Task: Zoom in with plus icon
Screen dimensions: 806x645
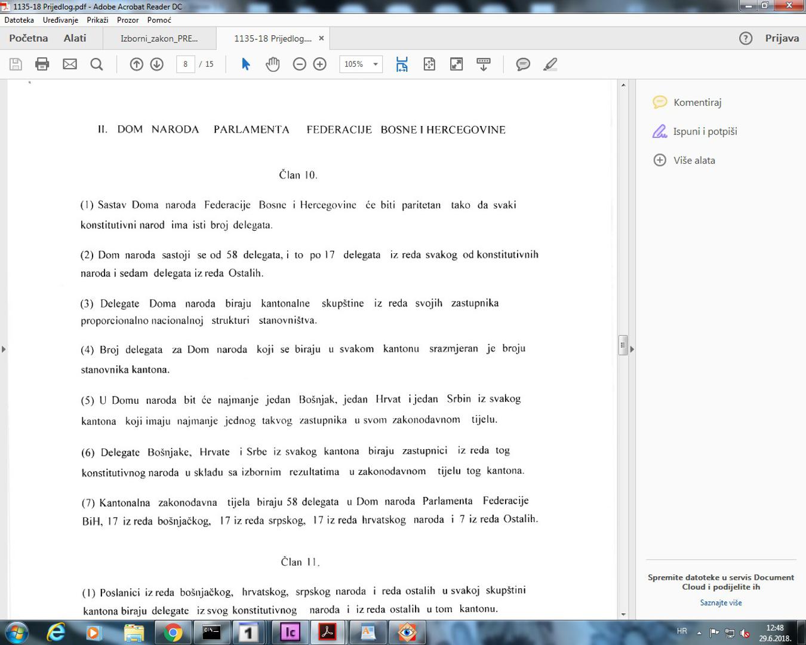Action: pos(320,64)
